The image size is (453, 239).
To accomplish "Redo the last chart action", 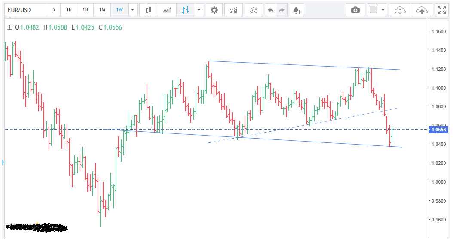I will tap(282, 10).
